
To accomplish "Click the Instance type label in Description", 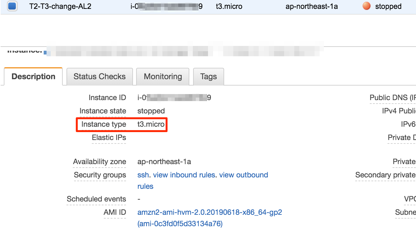I will click(104, 125).
